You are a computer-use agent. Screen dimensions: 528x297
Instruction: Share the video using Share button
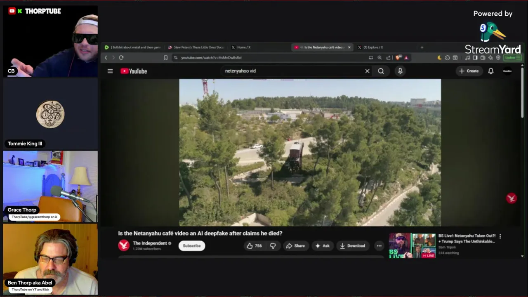click(x=295, y=246)
